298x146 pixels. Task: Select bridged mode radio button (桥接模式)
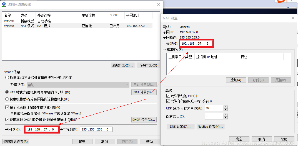[x=7, y=77]
